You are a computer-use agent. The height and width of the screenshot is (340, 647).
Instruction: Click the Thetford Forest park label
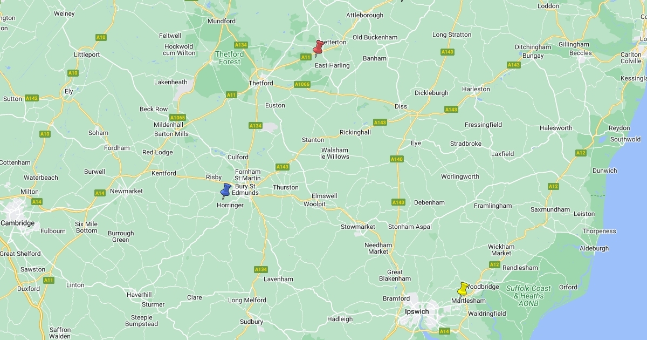tap(229, 58)
